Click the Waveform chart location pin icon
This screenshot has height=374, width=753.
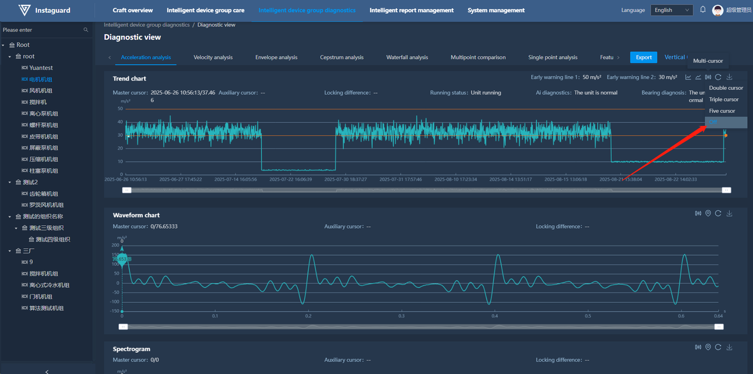[708, 213]
